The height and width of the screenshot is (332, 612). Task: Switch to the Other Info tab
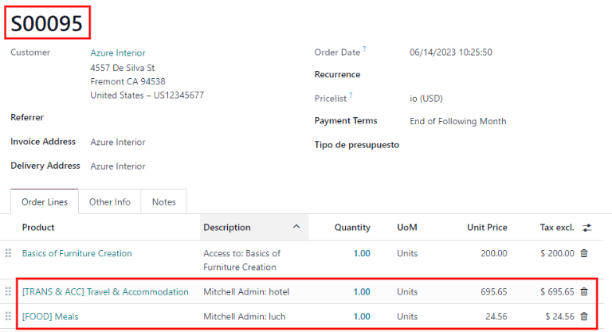pyautogui.click(x=110, y=202)
